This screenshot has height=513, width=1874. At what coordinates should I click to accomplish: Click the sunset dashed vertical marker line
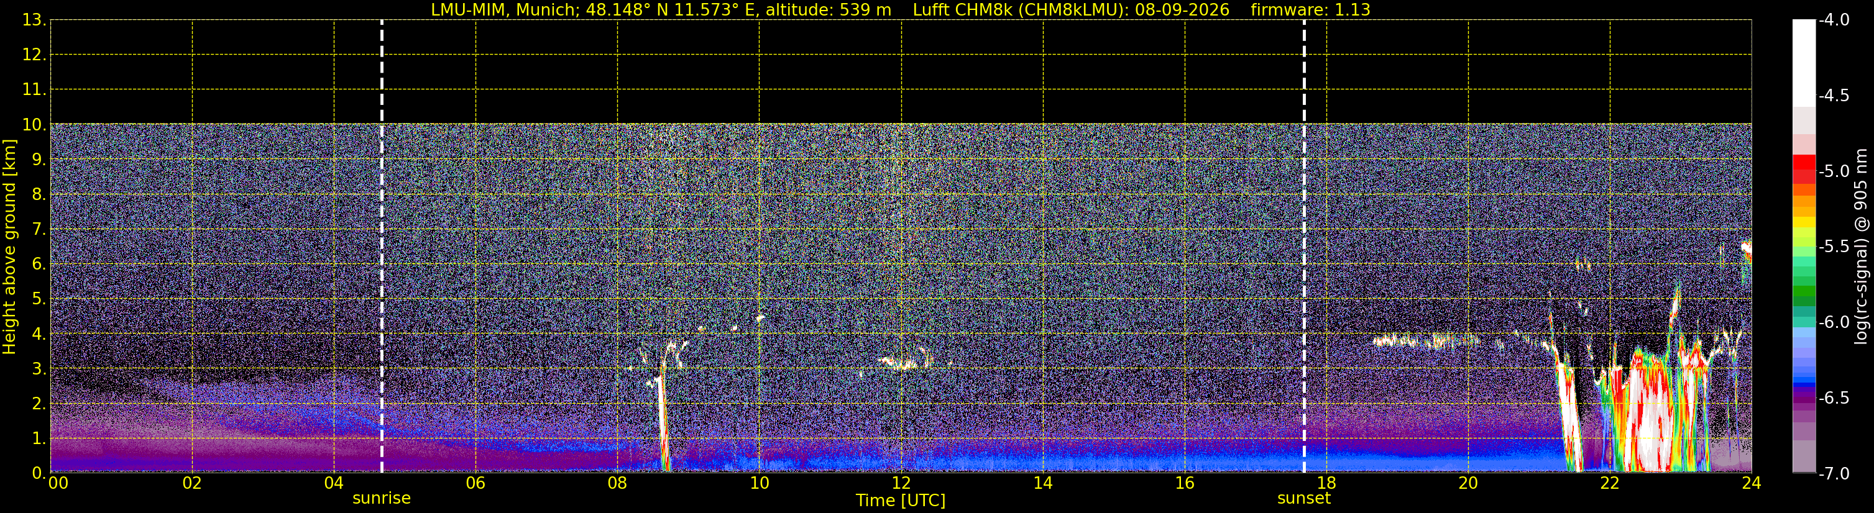pos(1305,247)
